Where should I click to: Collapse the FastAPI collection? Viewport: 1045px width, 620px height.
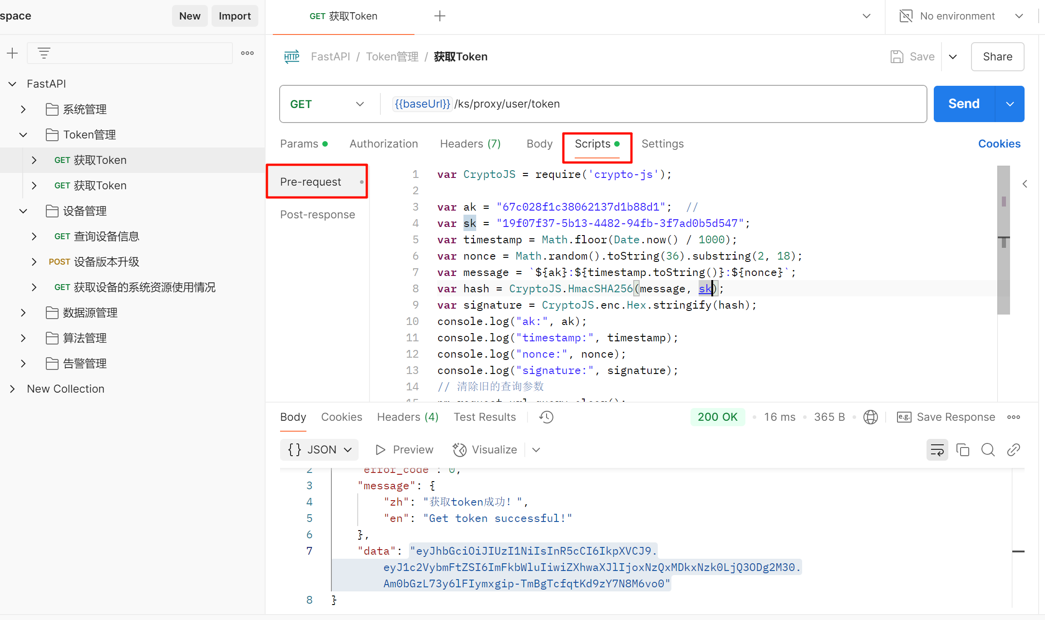13,84
